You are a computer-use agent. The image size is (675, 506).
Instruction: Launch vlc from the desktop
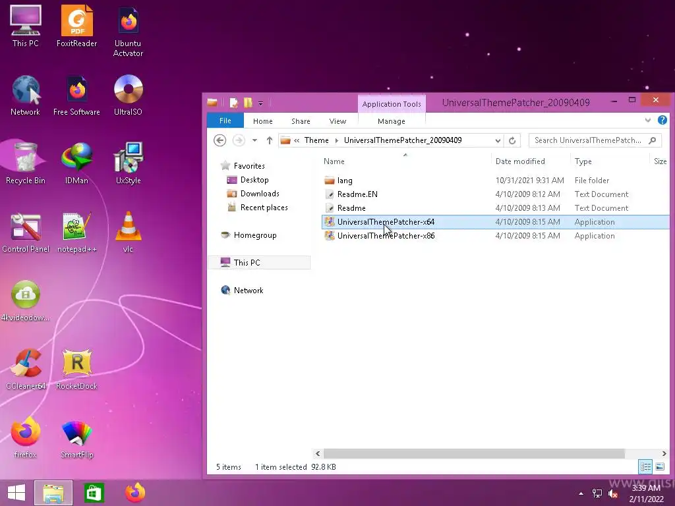[x=128, y=233]
